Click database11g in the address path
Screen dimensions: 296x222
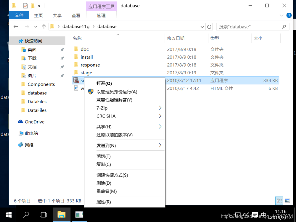[76, 27]
